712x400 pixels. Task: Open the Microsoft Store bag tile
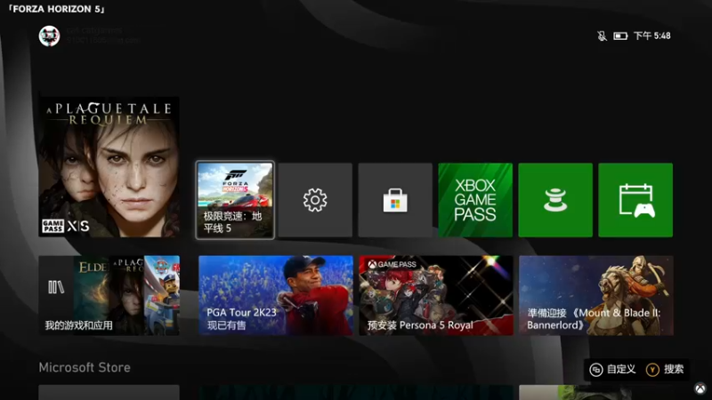395,200
